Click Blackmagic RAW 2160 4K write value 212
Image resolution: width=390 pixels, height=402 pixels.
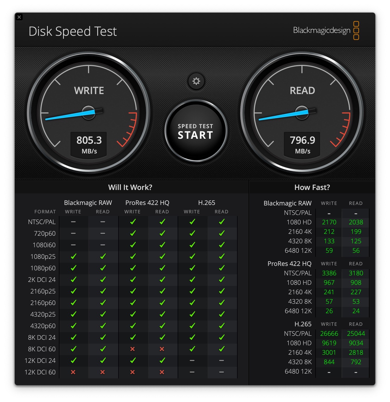tap(329, 232)
